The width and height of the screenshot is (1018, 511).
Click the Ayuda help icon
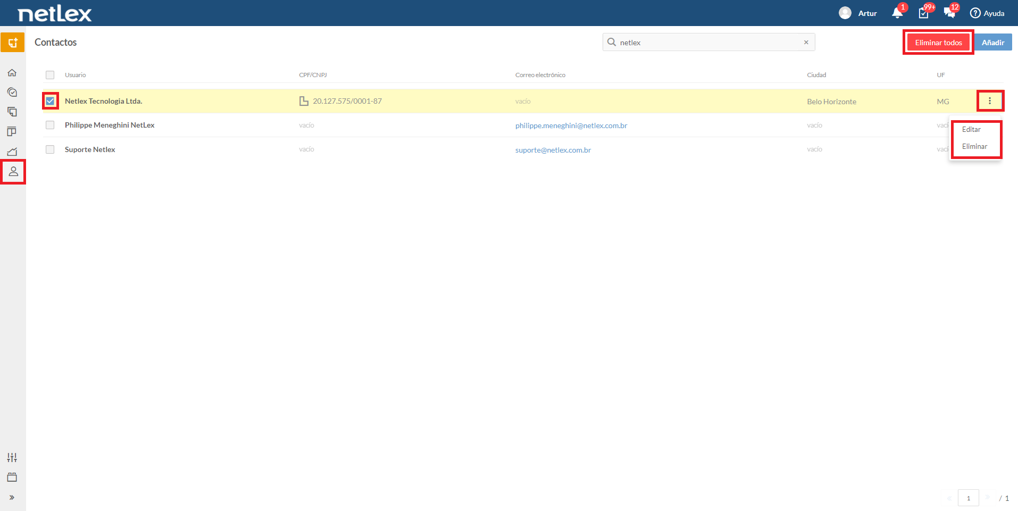975,13
